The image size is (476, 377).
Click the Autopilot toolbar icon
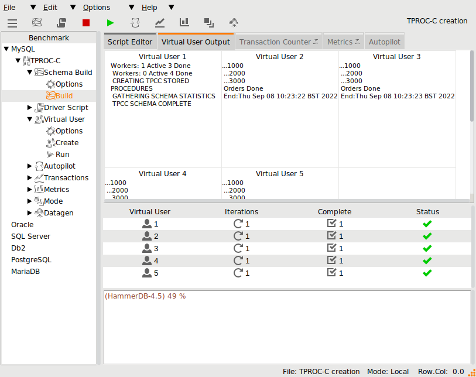135,23
